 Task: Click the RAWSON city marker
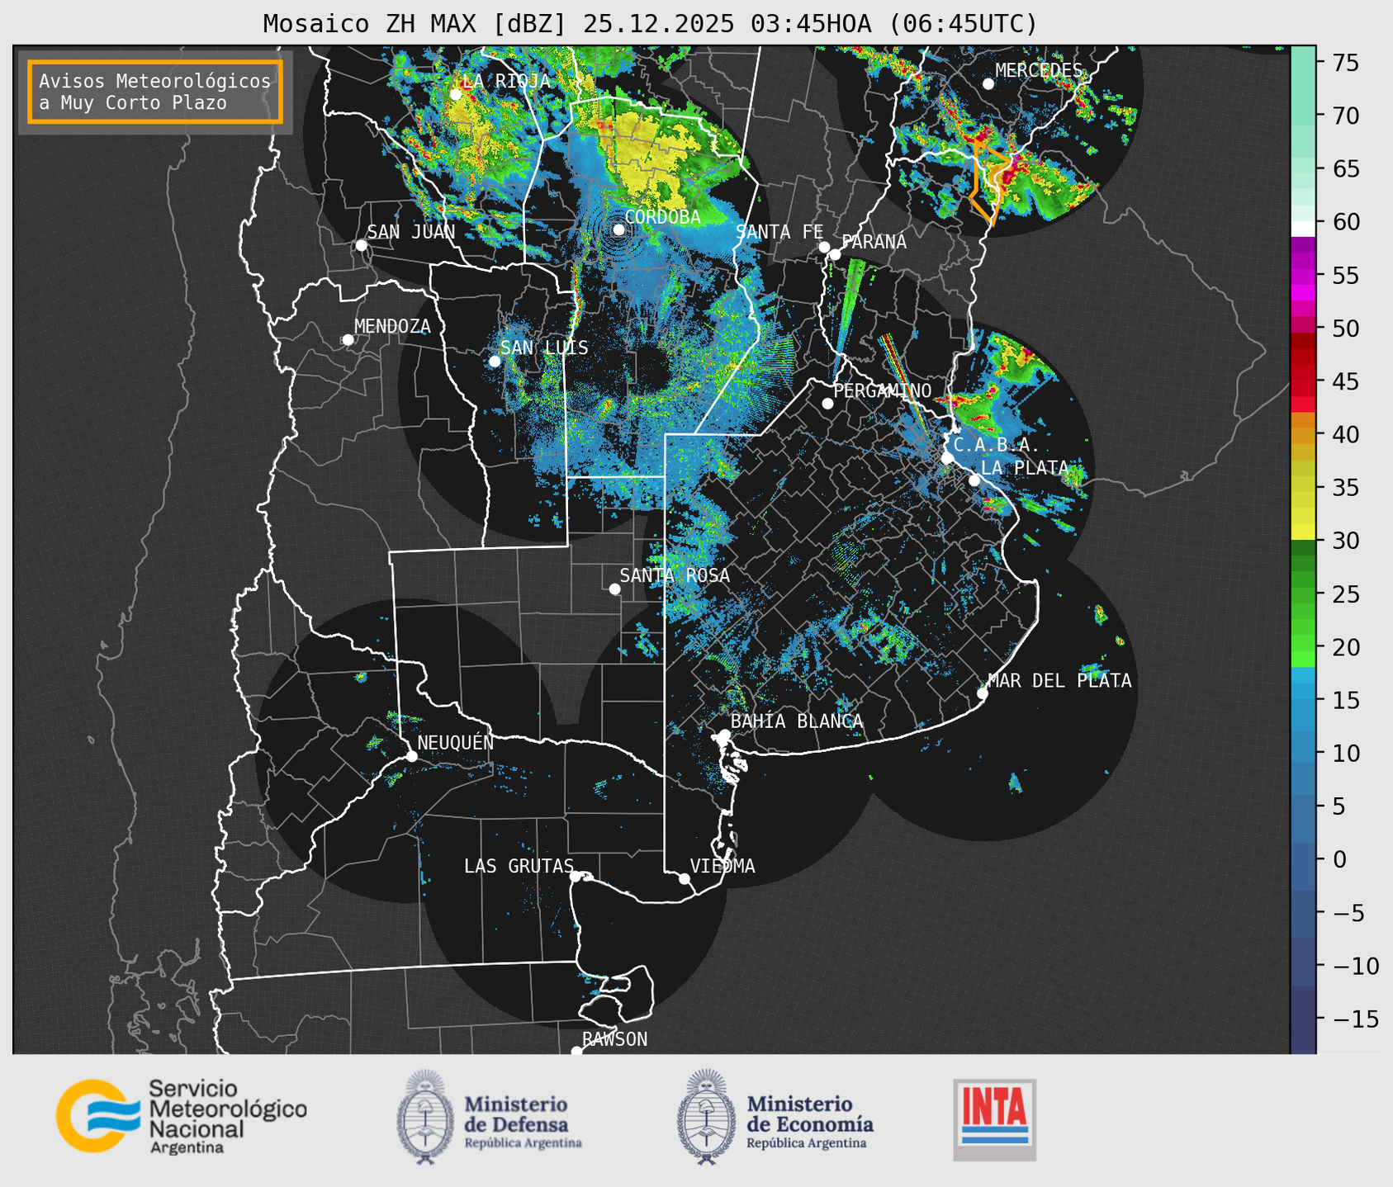point(576,1051)
